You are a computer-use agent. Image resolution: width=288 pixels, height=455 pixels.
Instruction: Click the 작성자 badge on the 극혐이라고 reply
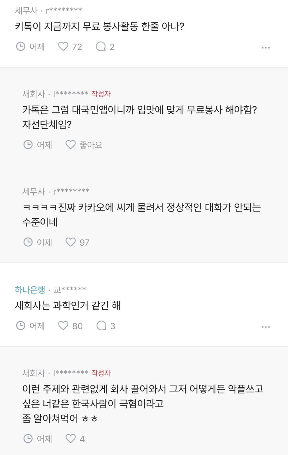coord(101,373)
